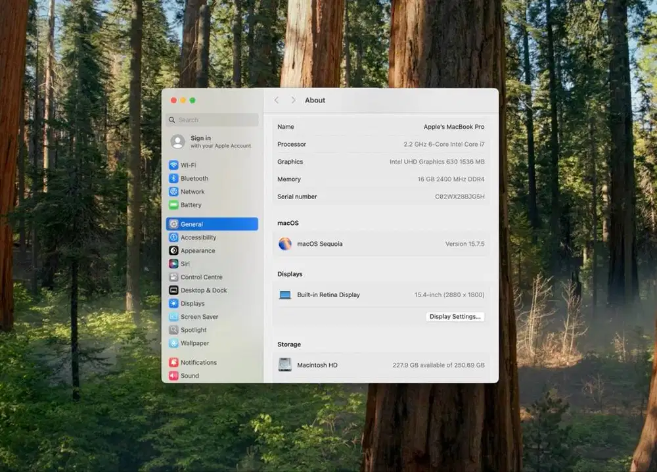The image size is (657, 472).
Task: Open the Wallpaper icon
Action: (x=173, y=343)
